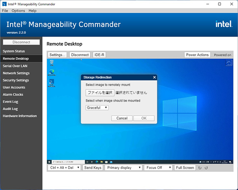Click the rotate counterclockwise icon beside Full Screen
The image size is (238, 190).
200,168
